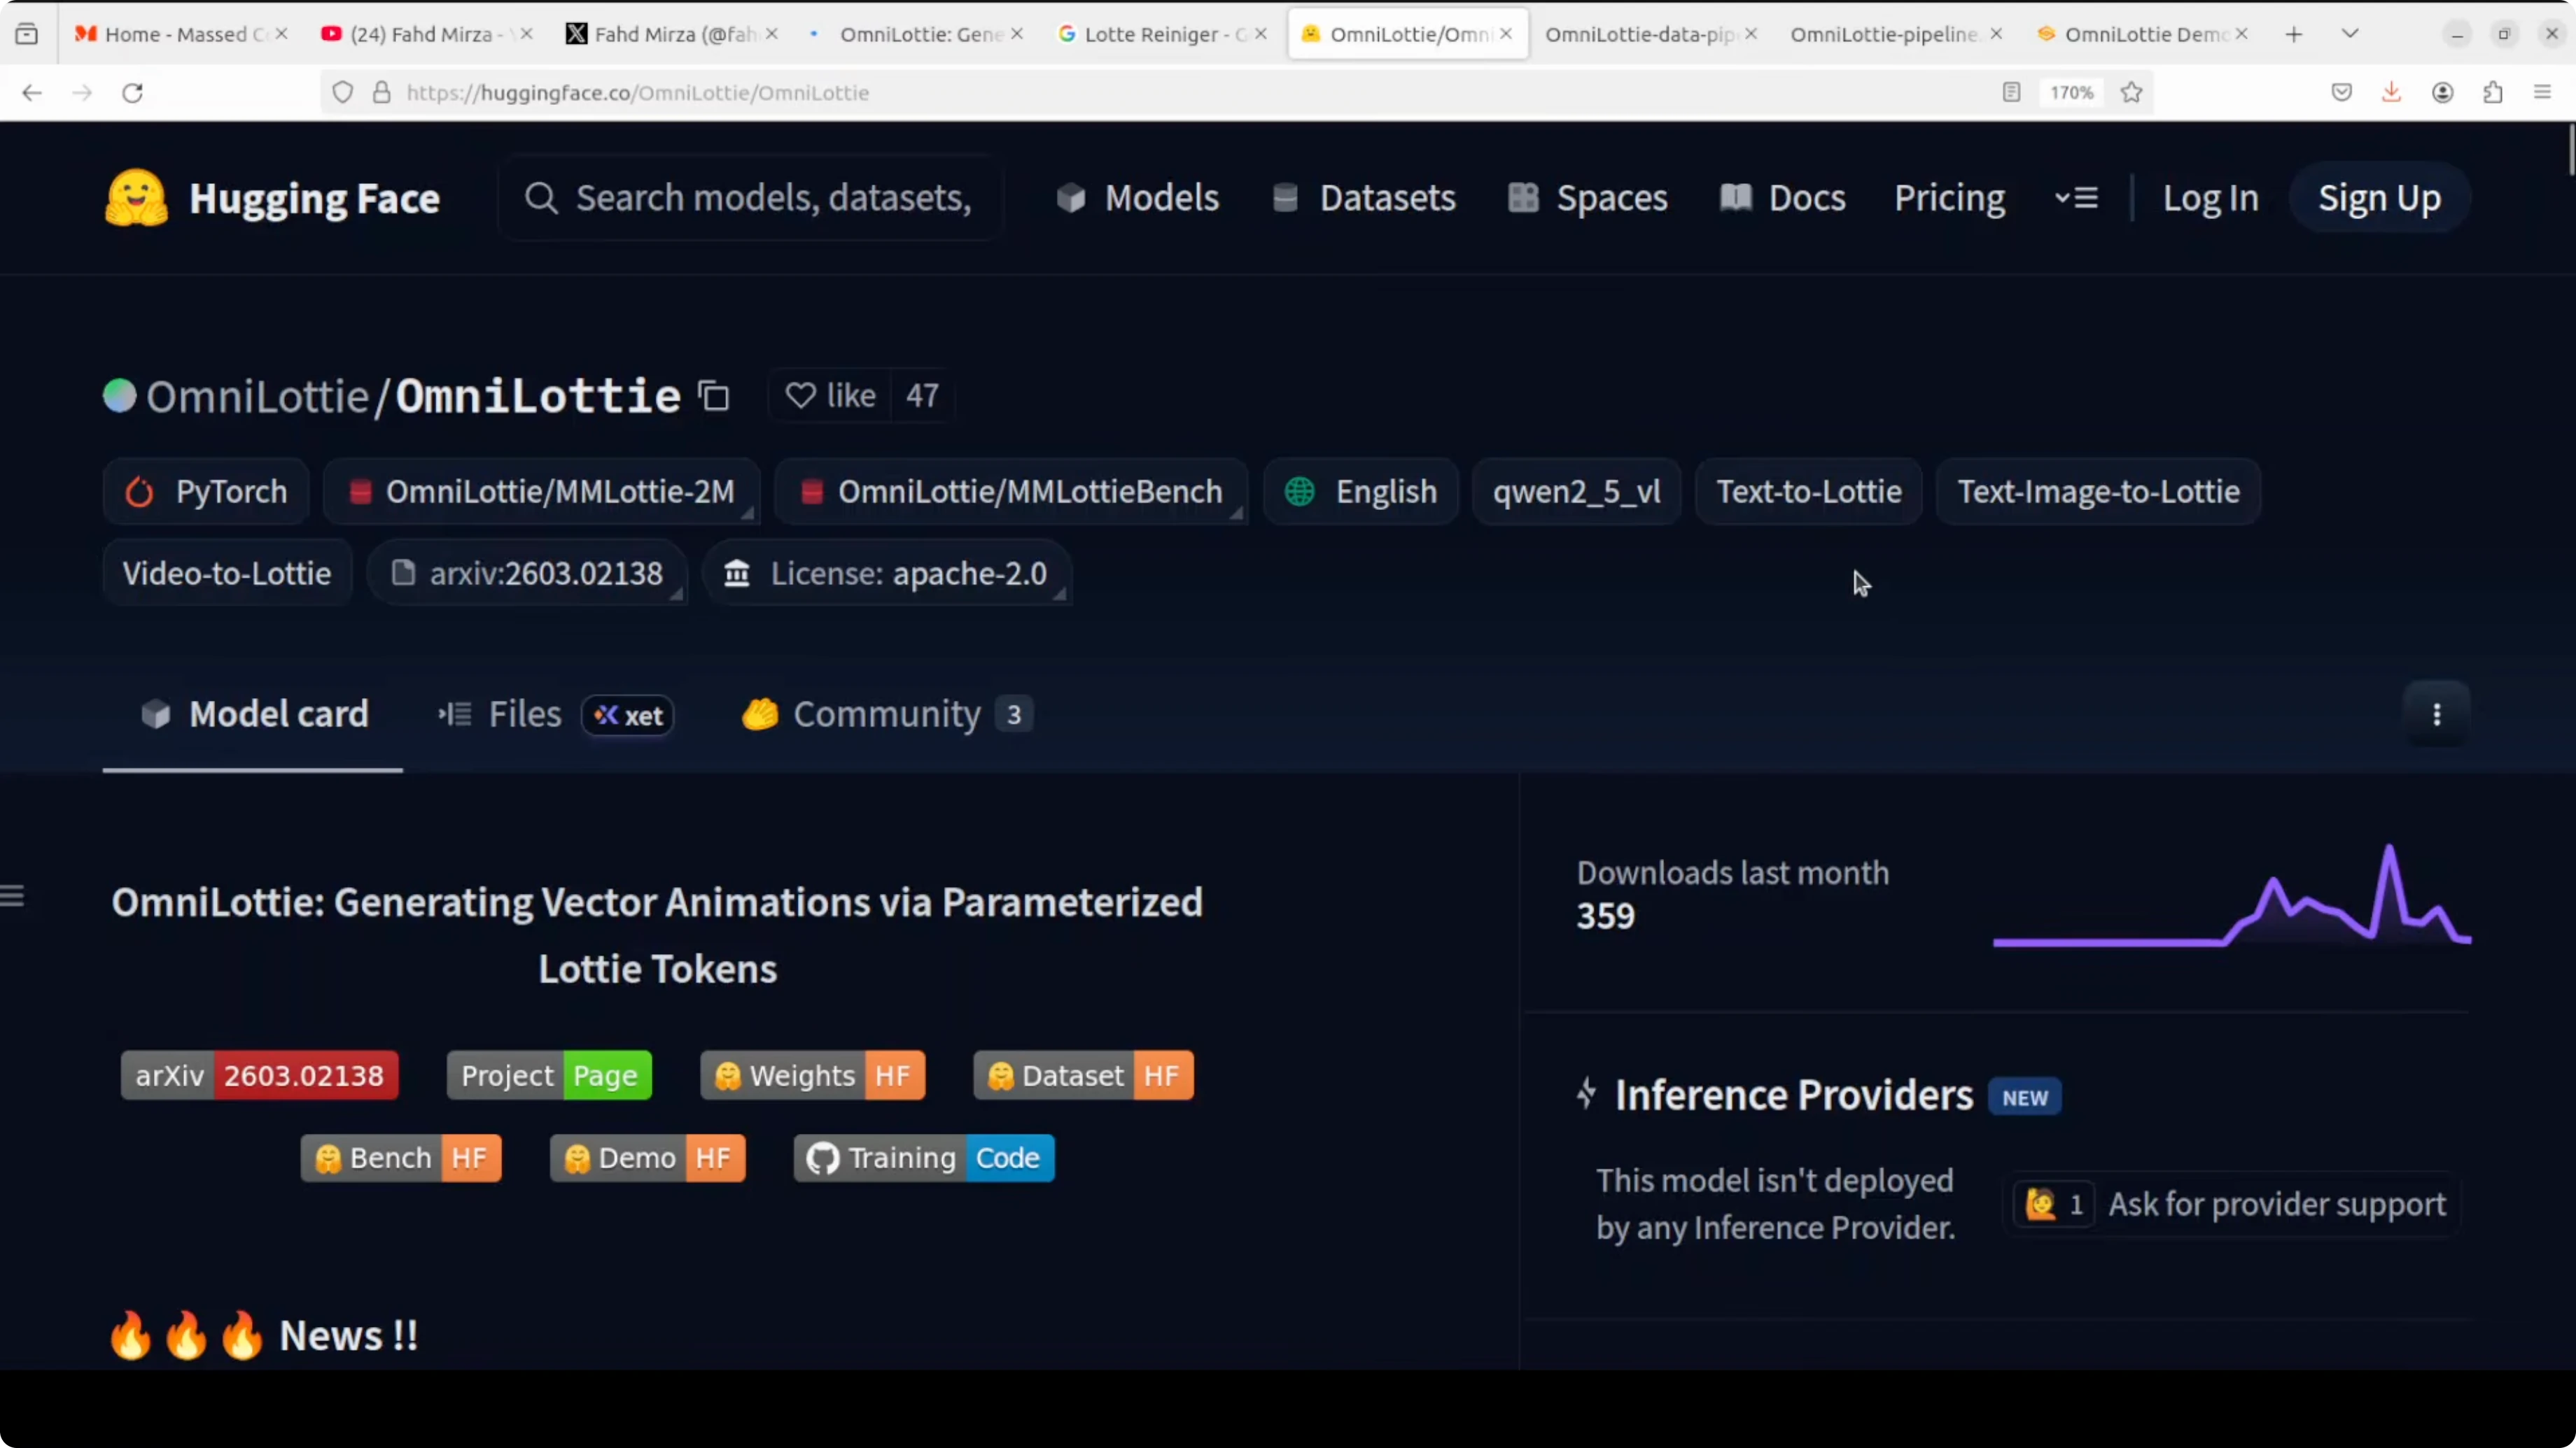The height and width of the screenshot is (1448, 2576).
Task: Click the Sign Up button
Action: (x=2379, y=197)
